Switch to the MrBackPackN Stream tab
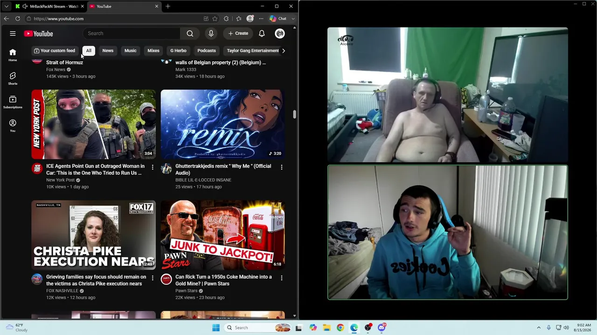Image resolution: width=597 pixels, height=335 pixels. [49, 7]
